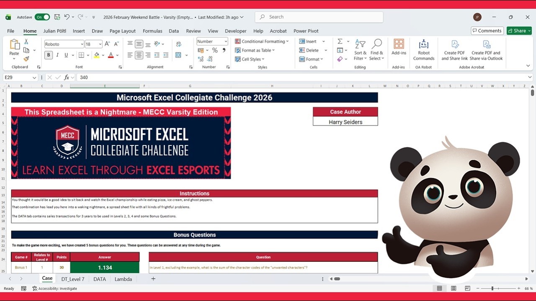Click the AutoSum sigma icon
The image size is (536, 301).
click(340, 41)
